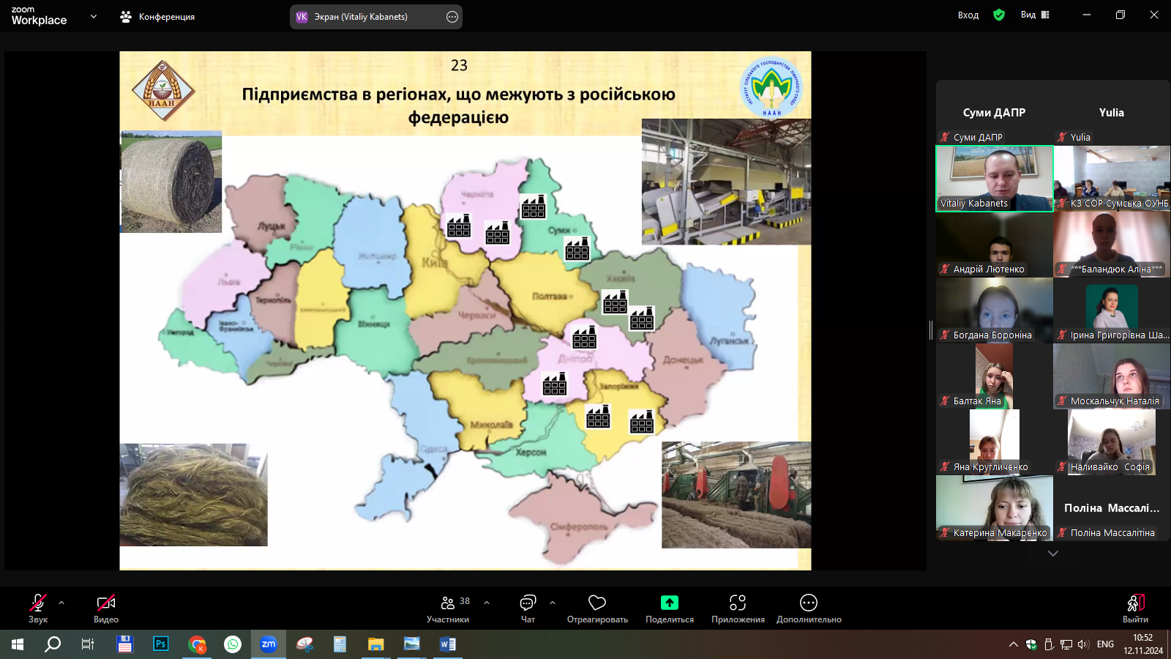Expand audio settings arrow next to microphone
The image size is (1171, 659).
61,603
